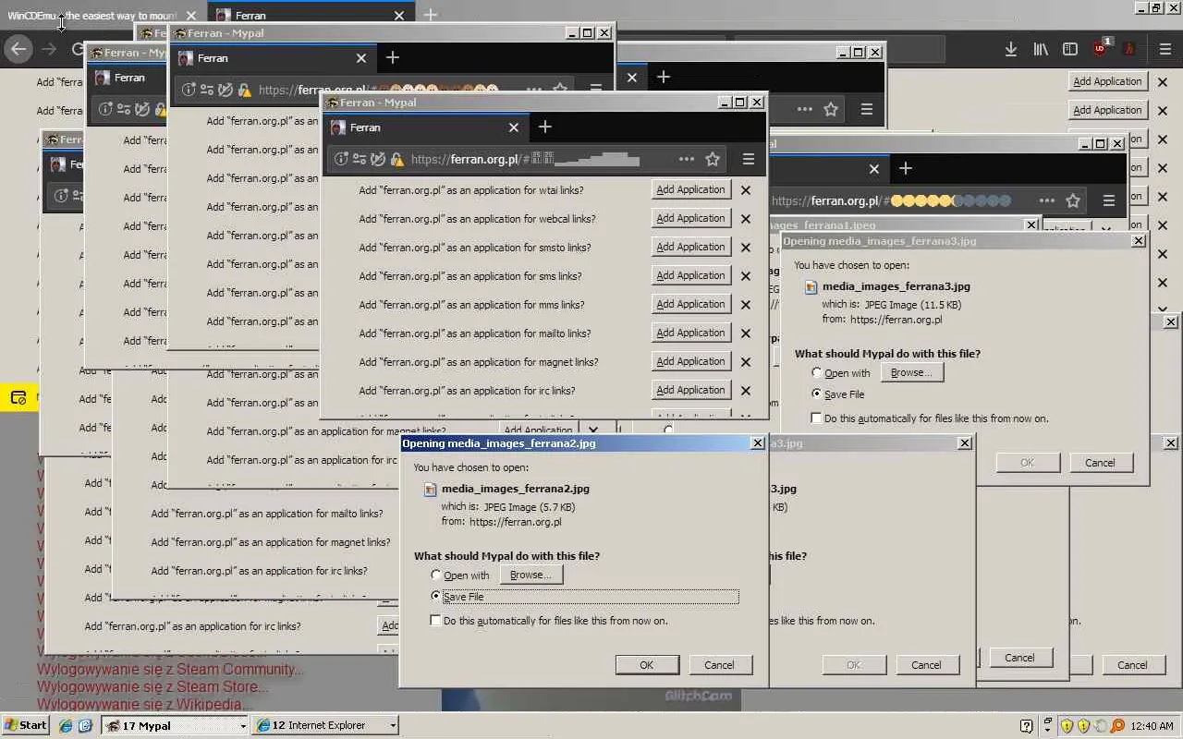The height and width of the screenshot is (739, 1183).
Task: Click the 'Wylogowywanie się z Steam Community...' text
Action: point(170,669)
